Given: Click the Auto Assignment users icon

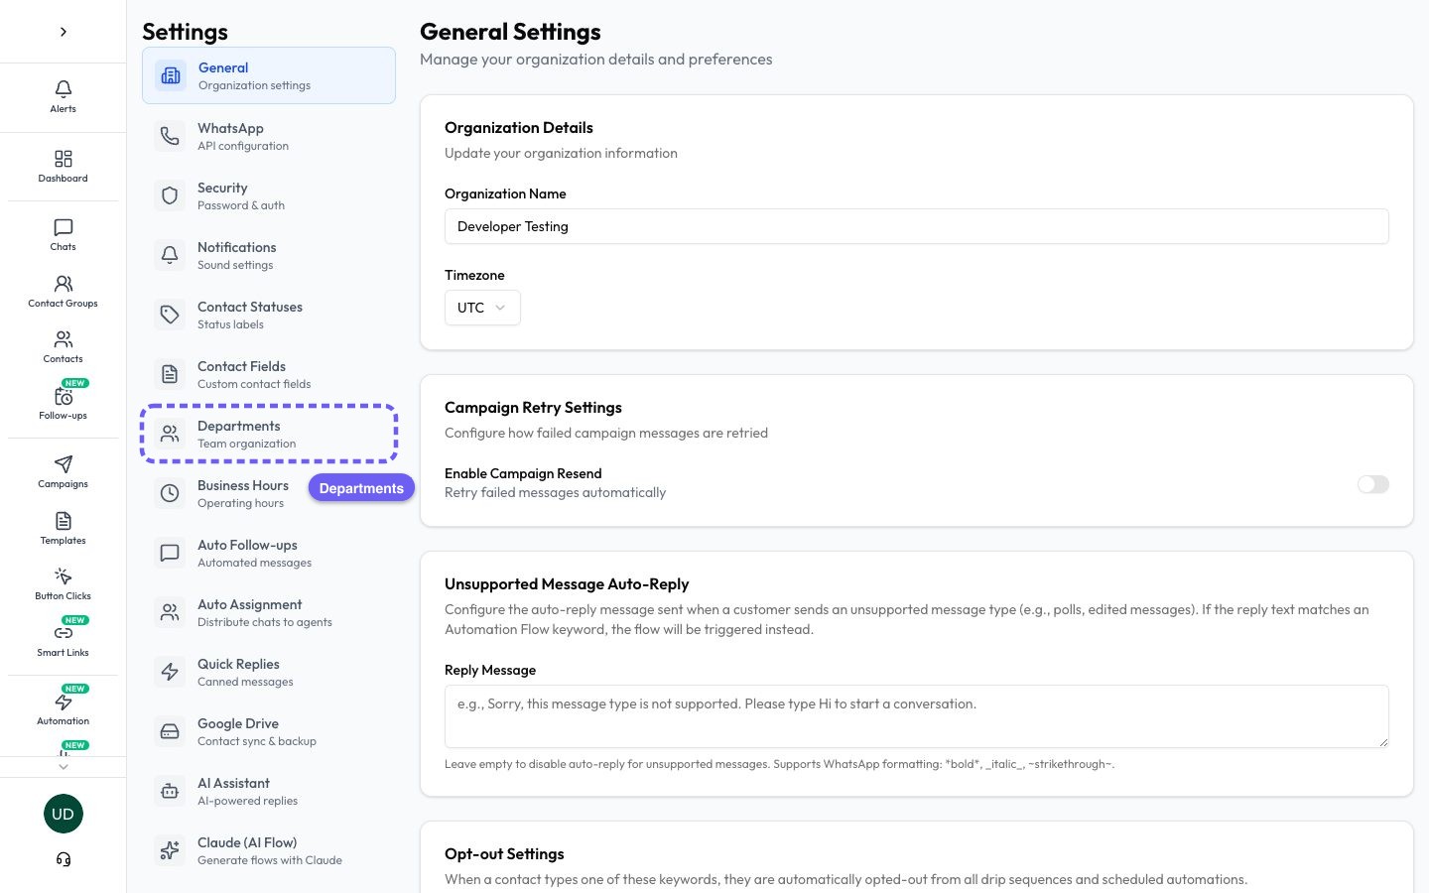Looking at the screenshot, I should point(170,612).
